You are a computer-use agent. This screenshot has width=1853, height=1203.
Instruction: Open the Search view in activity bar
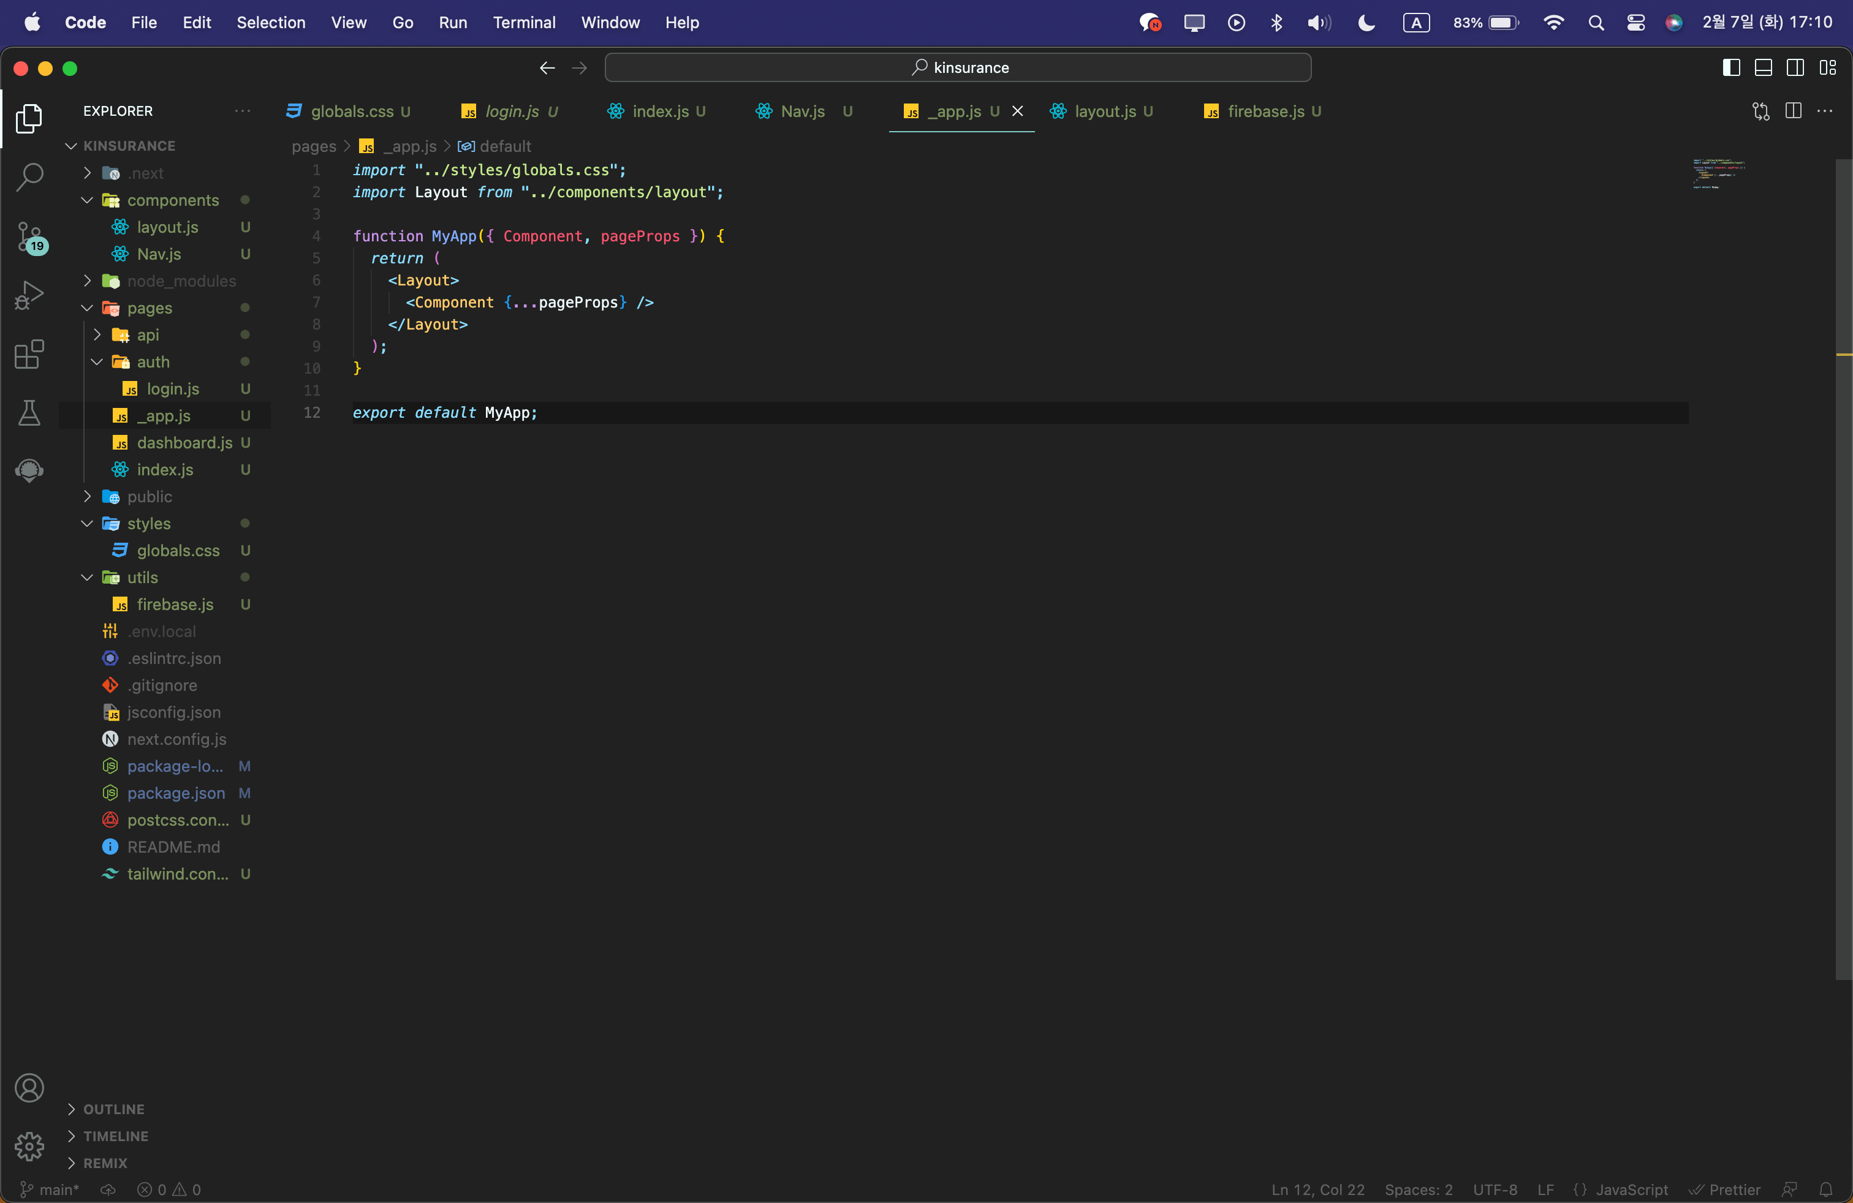(29, 176)
